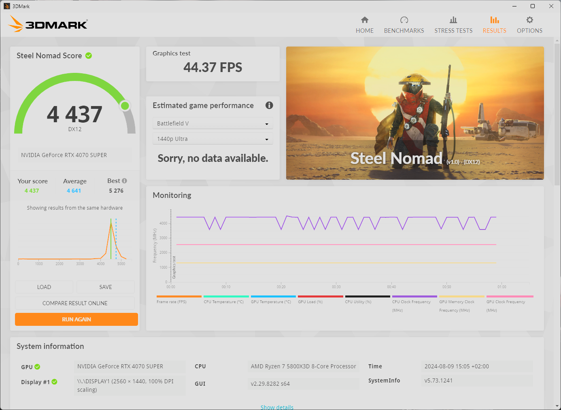The image size is (561, 410).
Task: Toggle CPU Clock Frequency legend item
Action: coord(414,304)
